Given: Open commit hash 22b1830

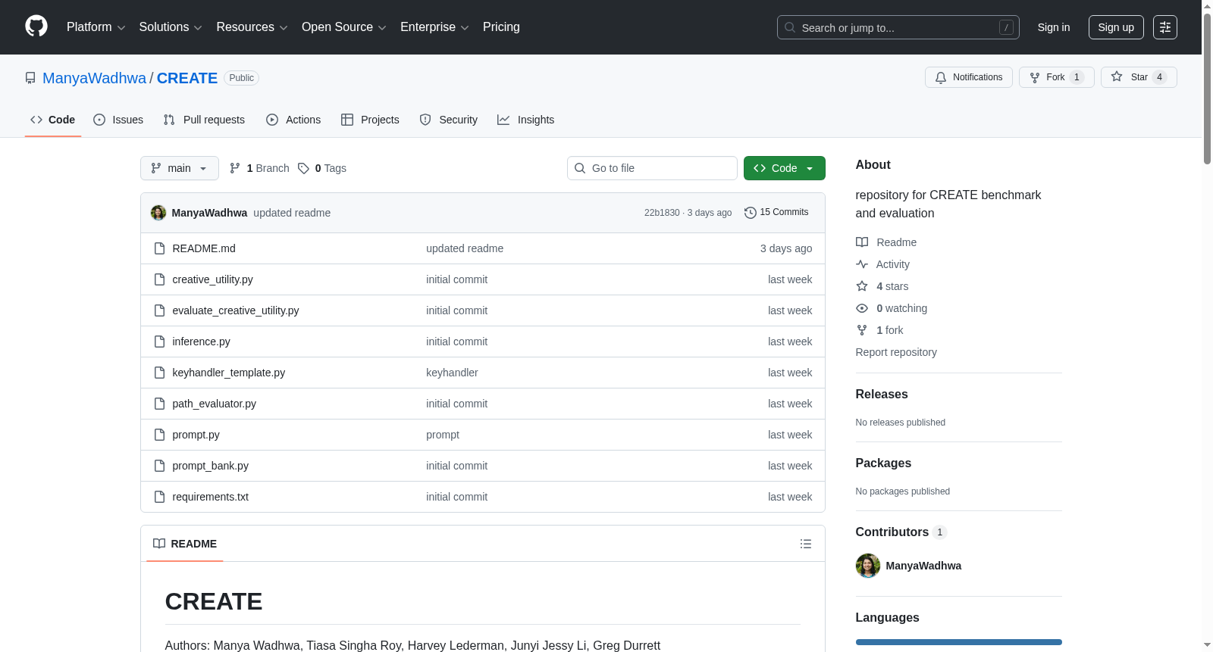Looking at the screenshot, I should (x=662, y=213).
